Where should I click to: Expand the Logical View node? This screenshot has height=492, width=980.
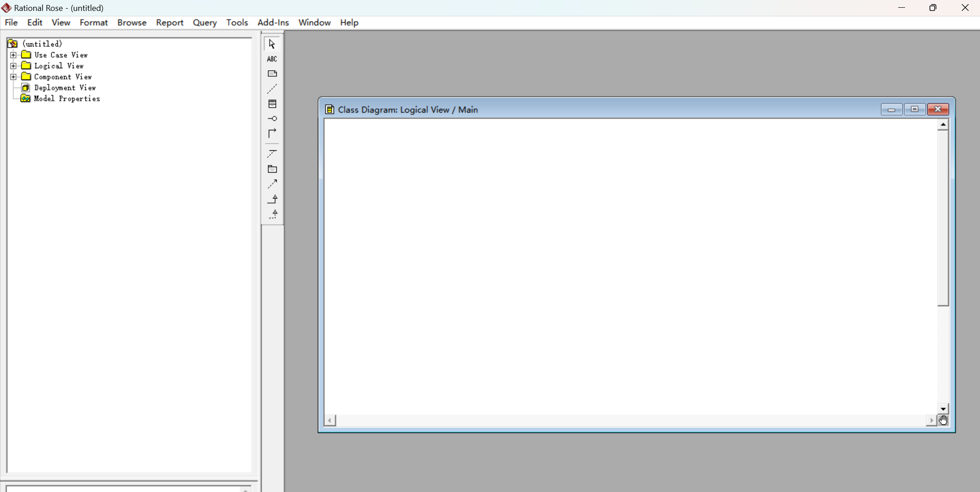14,66
